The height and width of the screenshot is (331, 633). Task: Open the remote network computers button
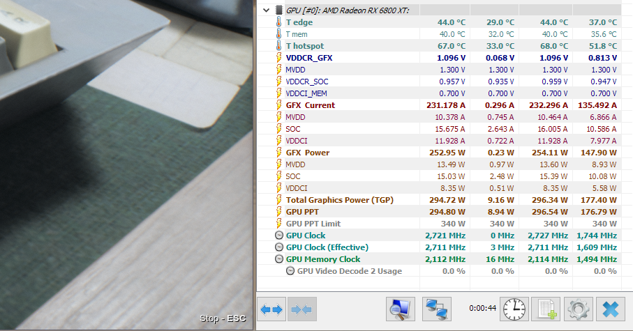[x=437, y=309]
